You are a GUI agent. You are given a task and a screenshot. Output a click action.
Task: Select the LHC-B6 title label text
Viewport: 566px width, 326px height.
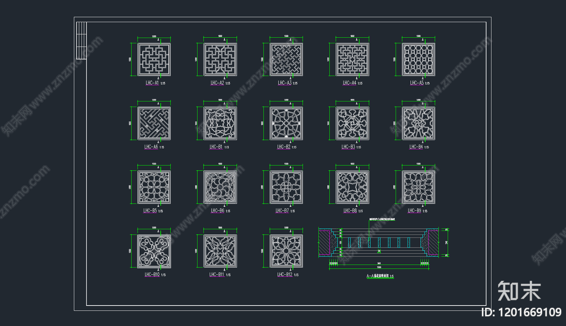click(218, 211)
